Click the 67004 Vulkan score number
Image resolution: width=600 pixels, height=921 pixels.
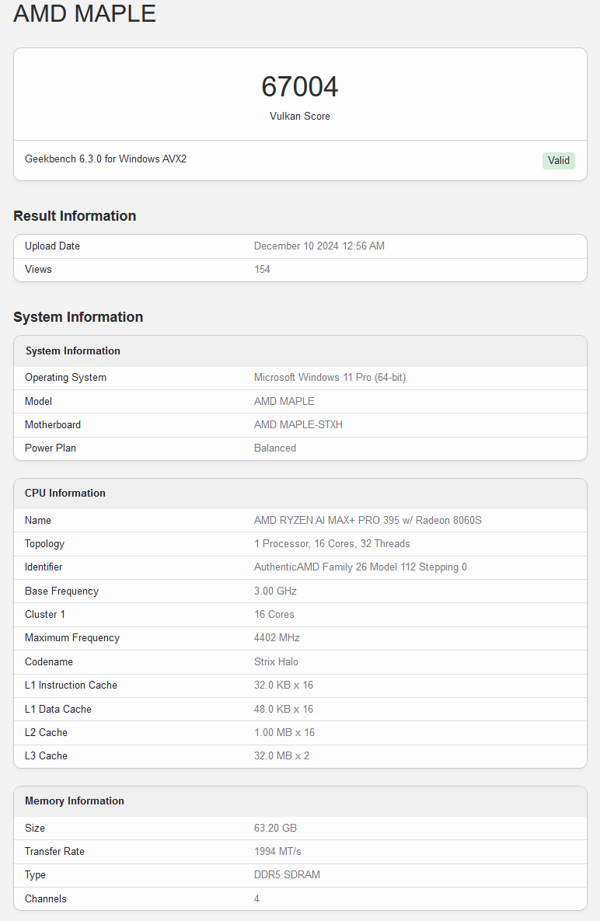tap(299, 86)
